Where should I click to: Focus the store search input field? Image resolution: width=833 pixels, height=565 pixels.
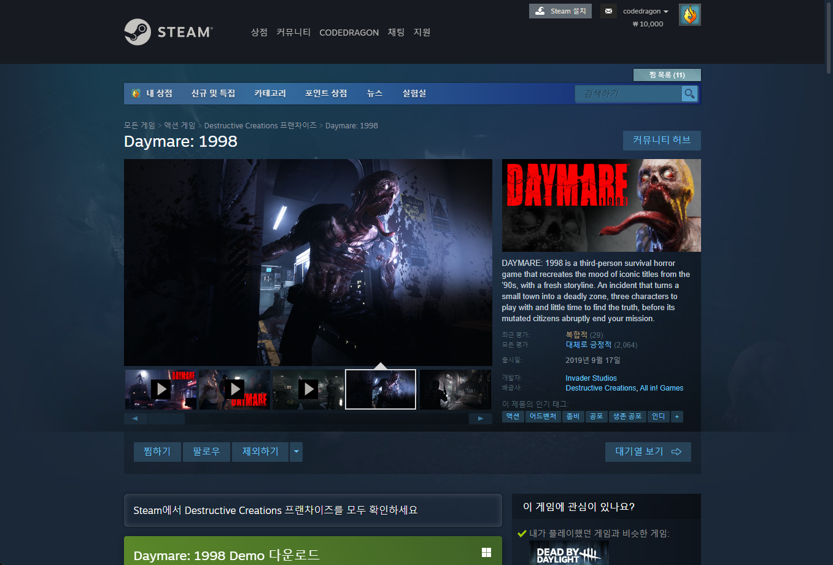628,93
